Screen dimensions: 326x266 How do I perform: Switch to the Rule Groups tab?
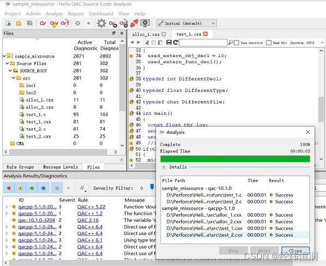(20, 167)
